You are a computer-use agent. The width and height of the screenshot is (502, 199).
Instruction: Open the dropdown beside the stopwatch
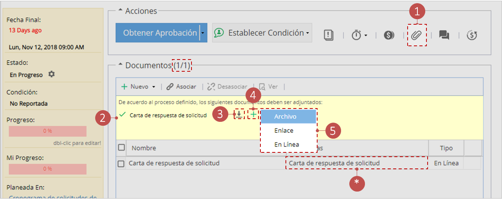tap(365, 35)
